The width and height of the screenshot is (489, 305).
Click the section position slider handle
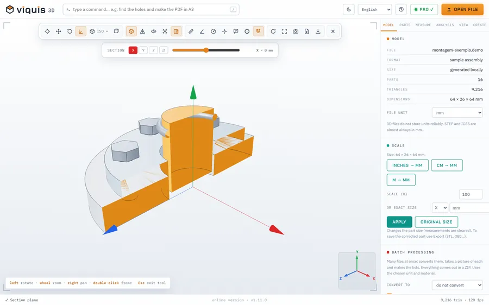(206, 50)
